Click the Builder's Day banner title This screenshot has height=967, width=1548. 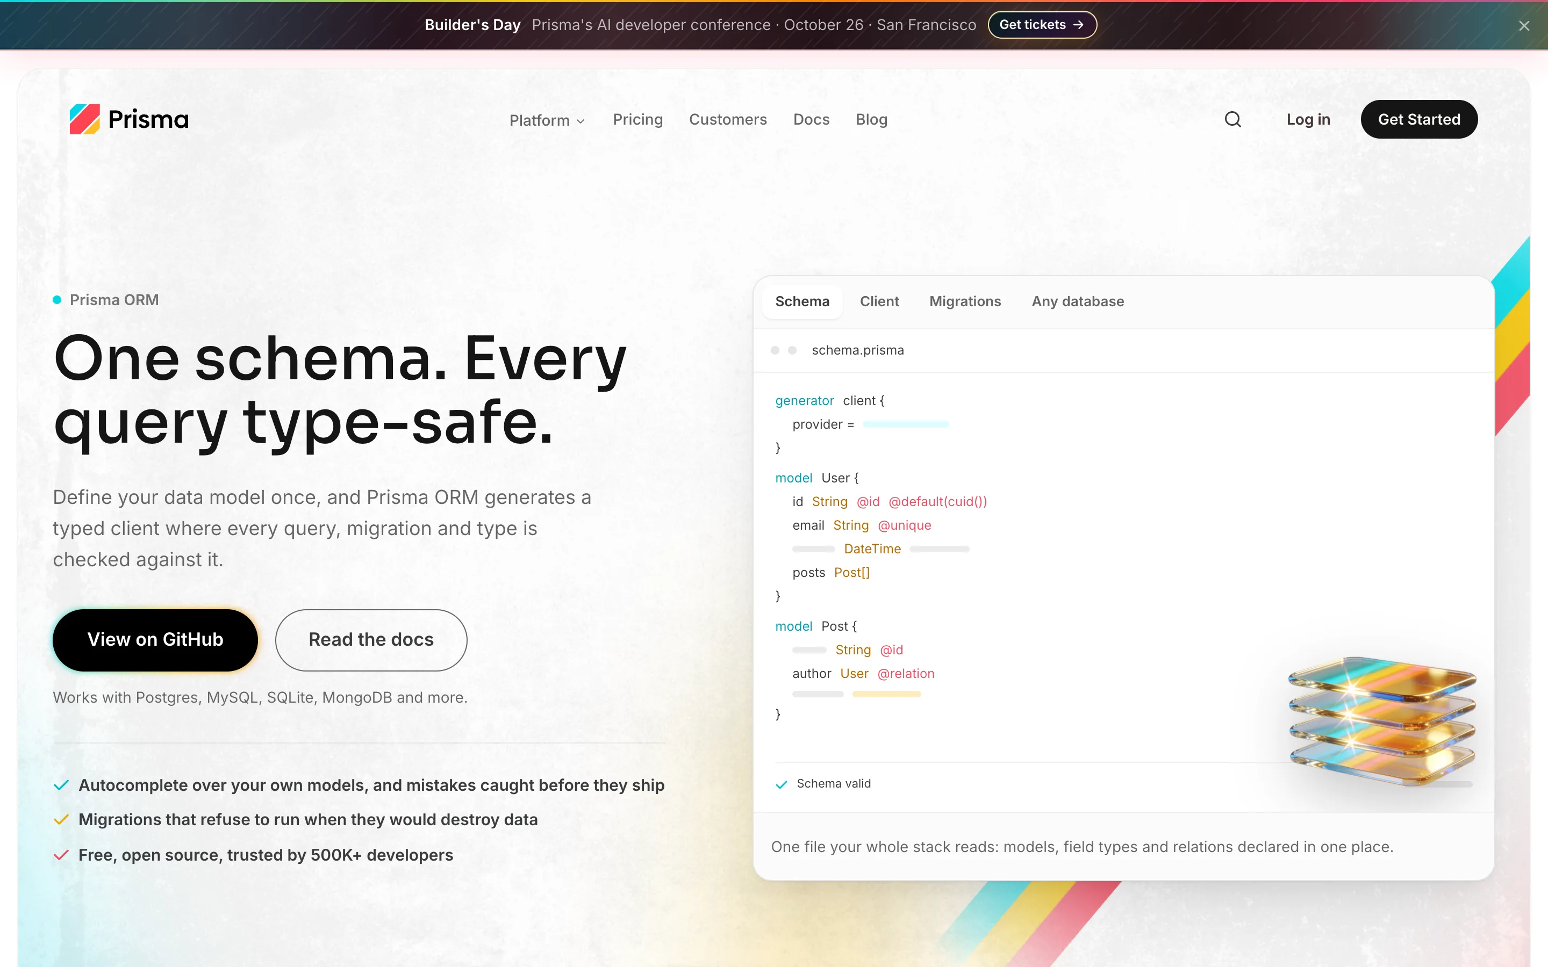tap(472, 25)
